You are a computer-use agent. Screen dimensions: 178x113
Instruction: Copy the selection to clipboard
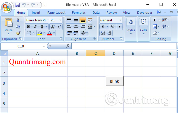(x=18, y=27)
